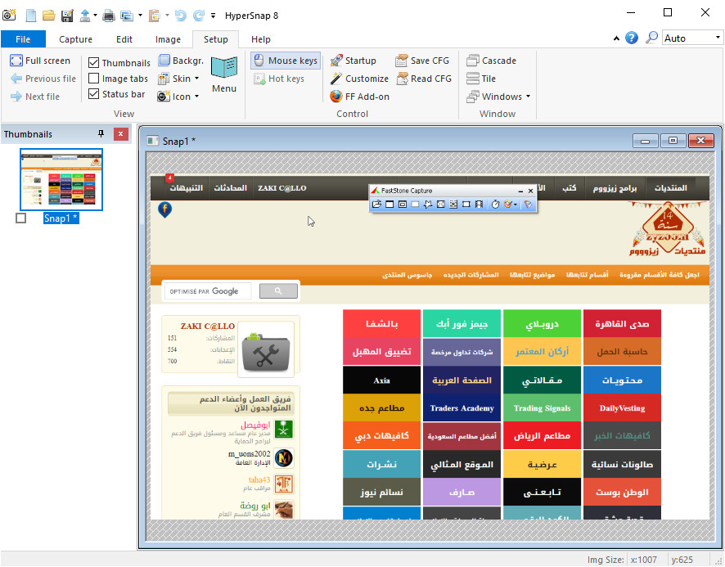Click the FastStone open file icon in capture
This screenshot has height=567, width=725.
[377, 204]
